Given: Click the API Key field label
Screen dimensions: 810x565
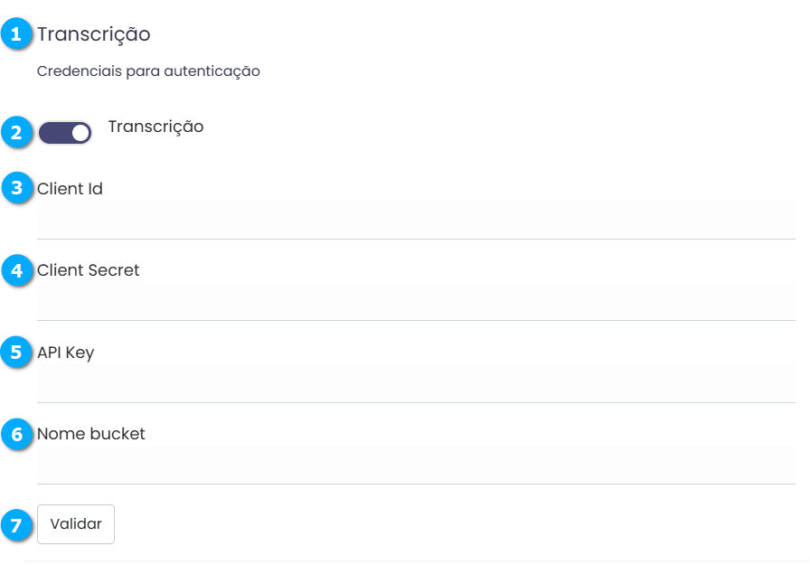Looking at the screenshot, I should tap(65, 353).
